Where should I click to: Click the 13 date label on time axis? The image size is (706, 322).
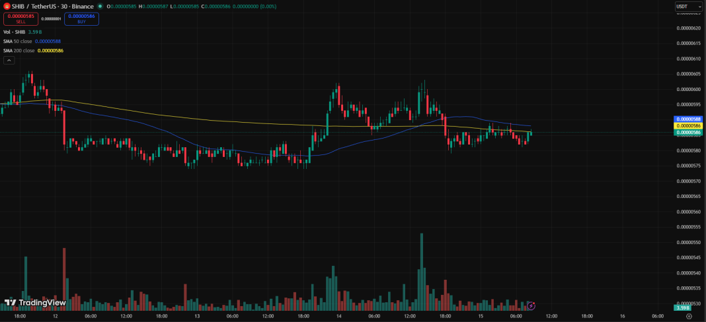(197, 315)
